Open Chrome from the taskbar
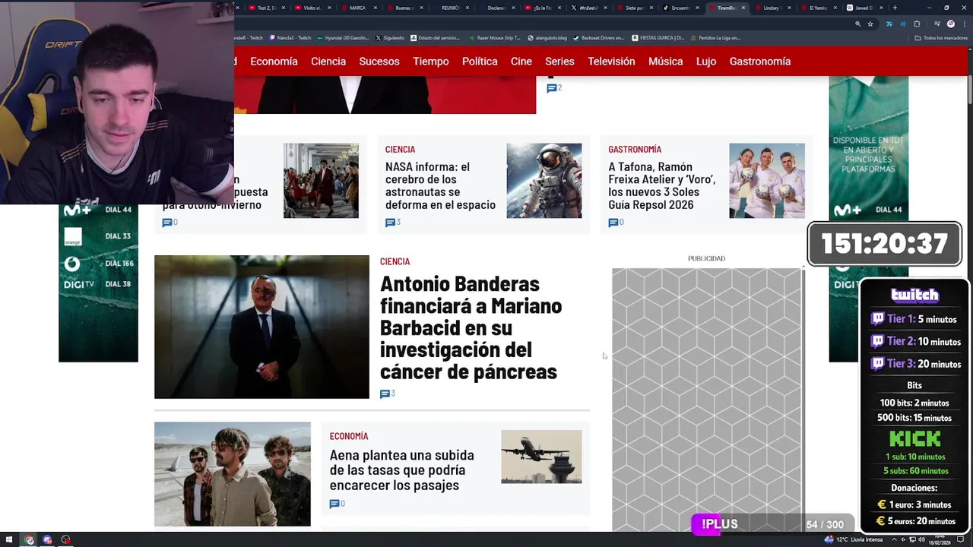Screen dimensions: 973x547 point(29,539)
